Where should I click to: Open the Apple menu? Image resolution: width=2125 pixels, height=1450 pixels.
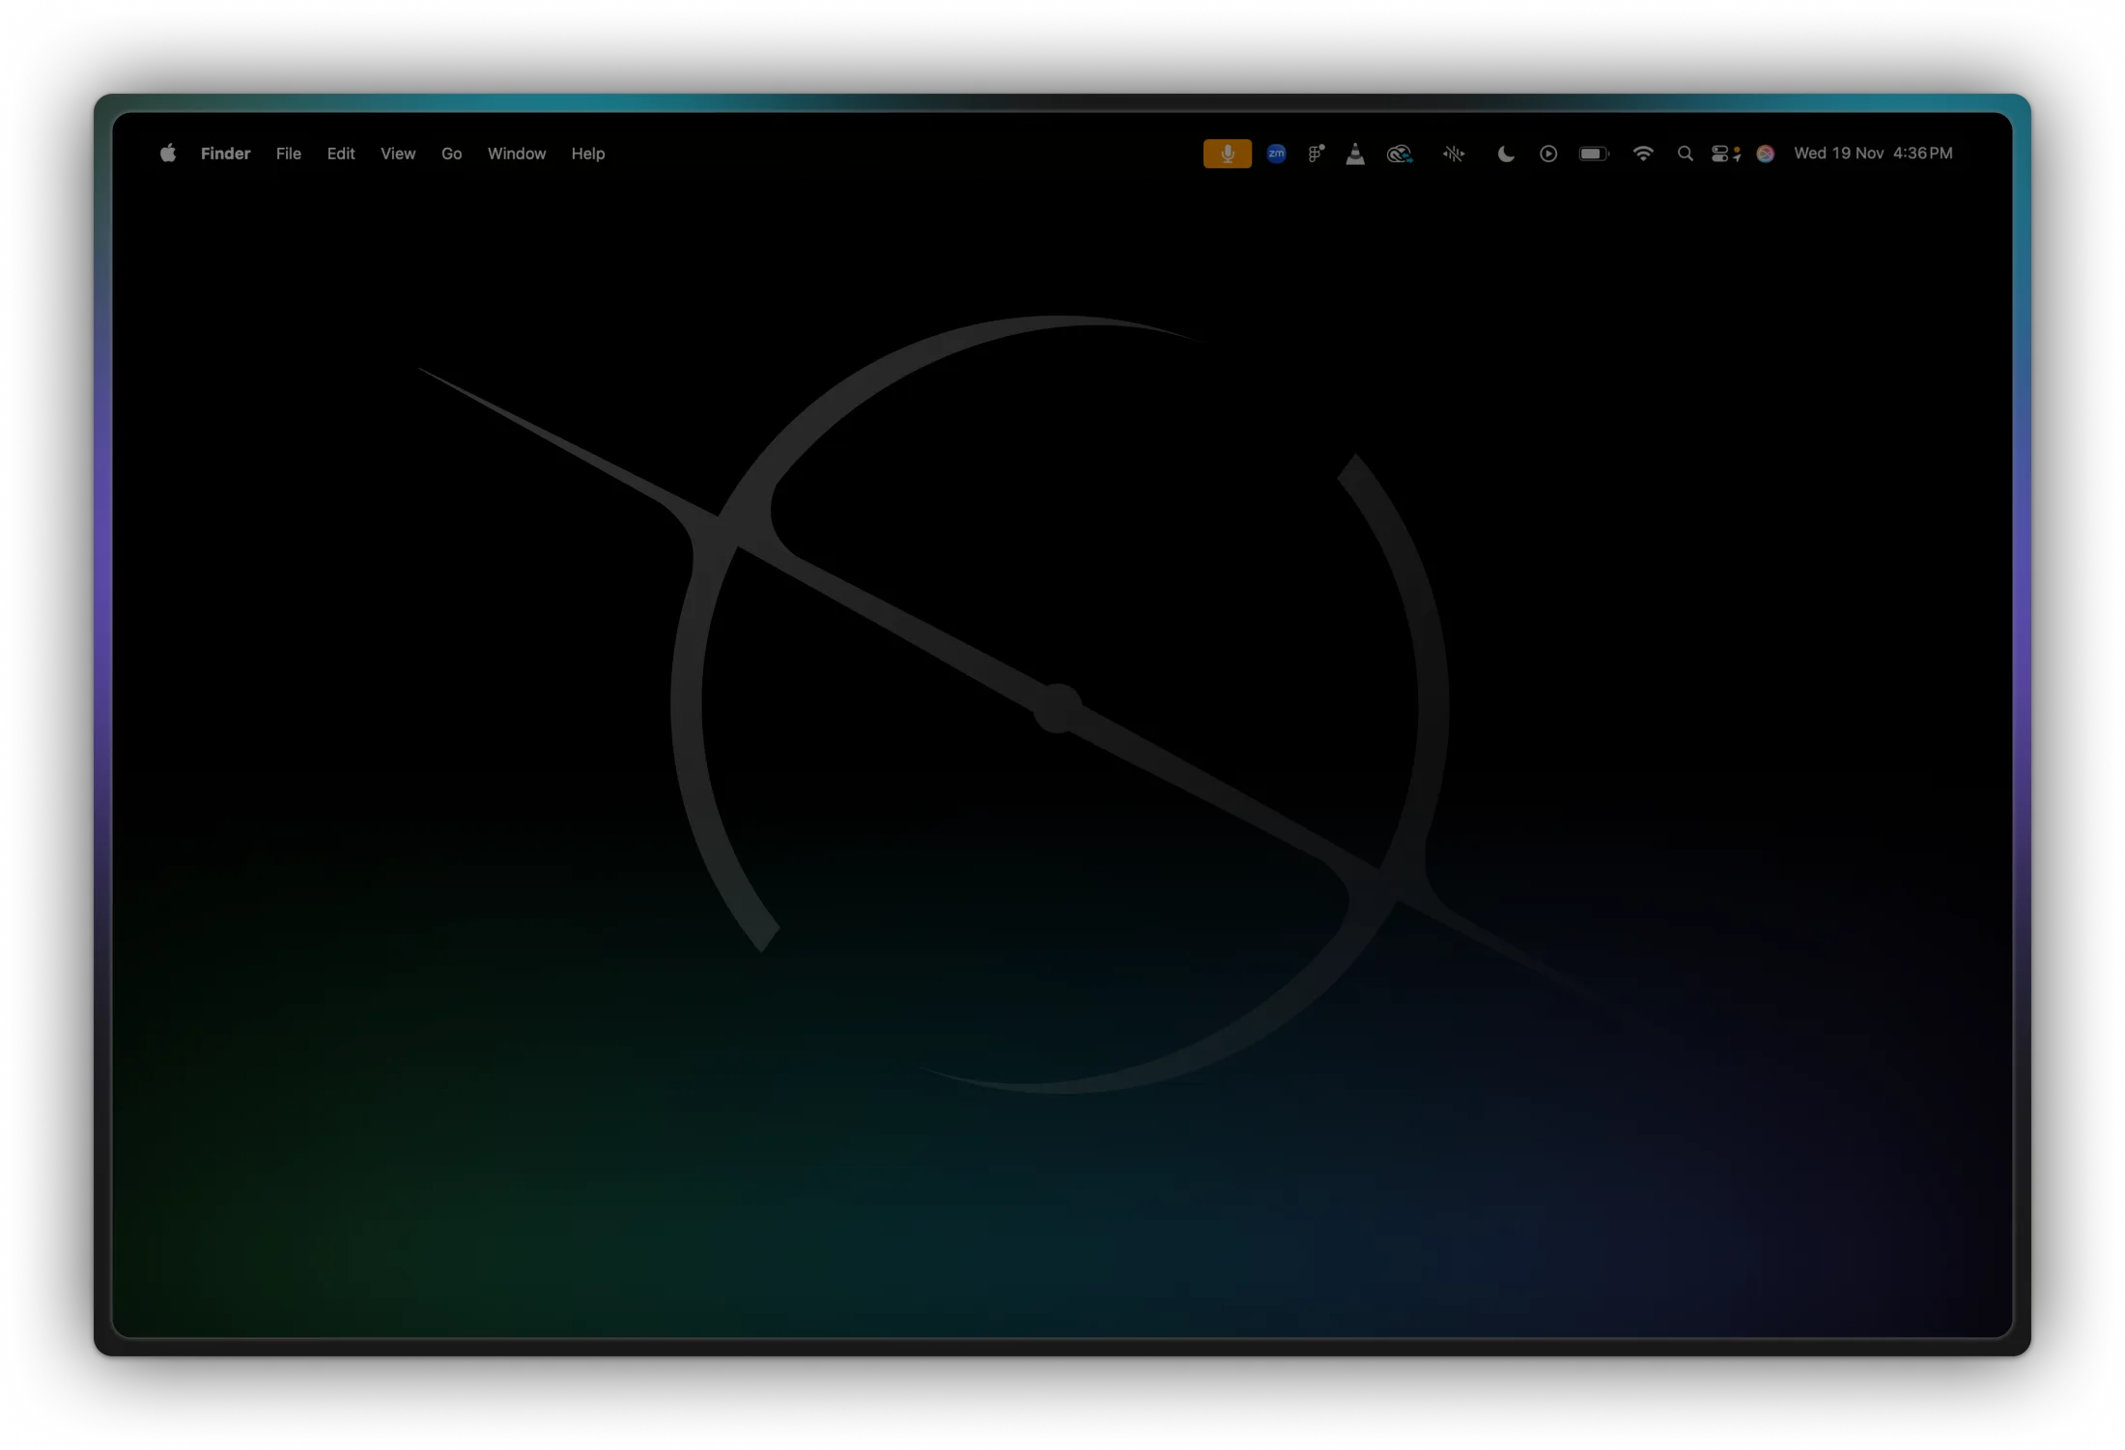pos(168,153)
